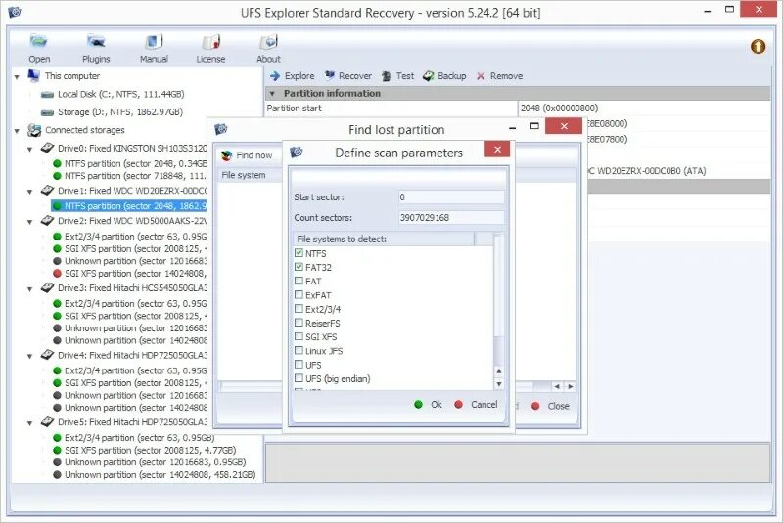Click Ok in Define scan parameters
This screenshot has height=523, width=783.
tap(429, 405)
